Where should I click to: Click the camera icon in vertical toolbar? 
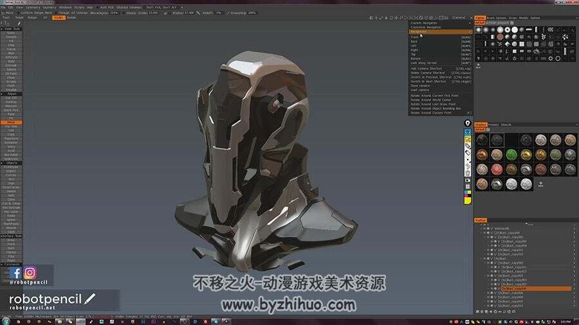468,180
